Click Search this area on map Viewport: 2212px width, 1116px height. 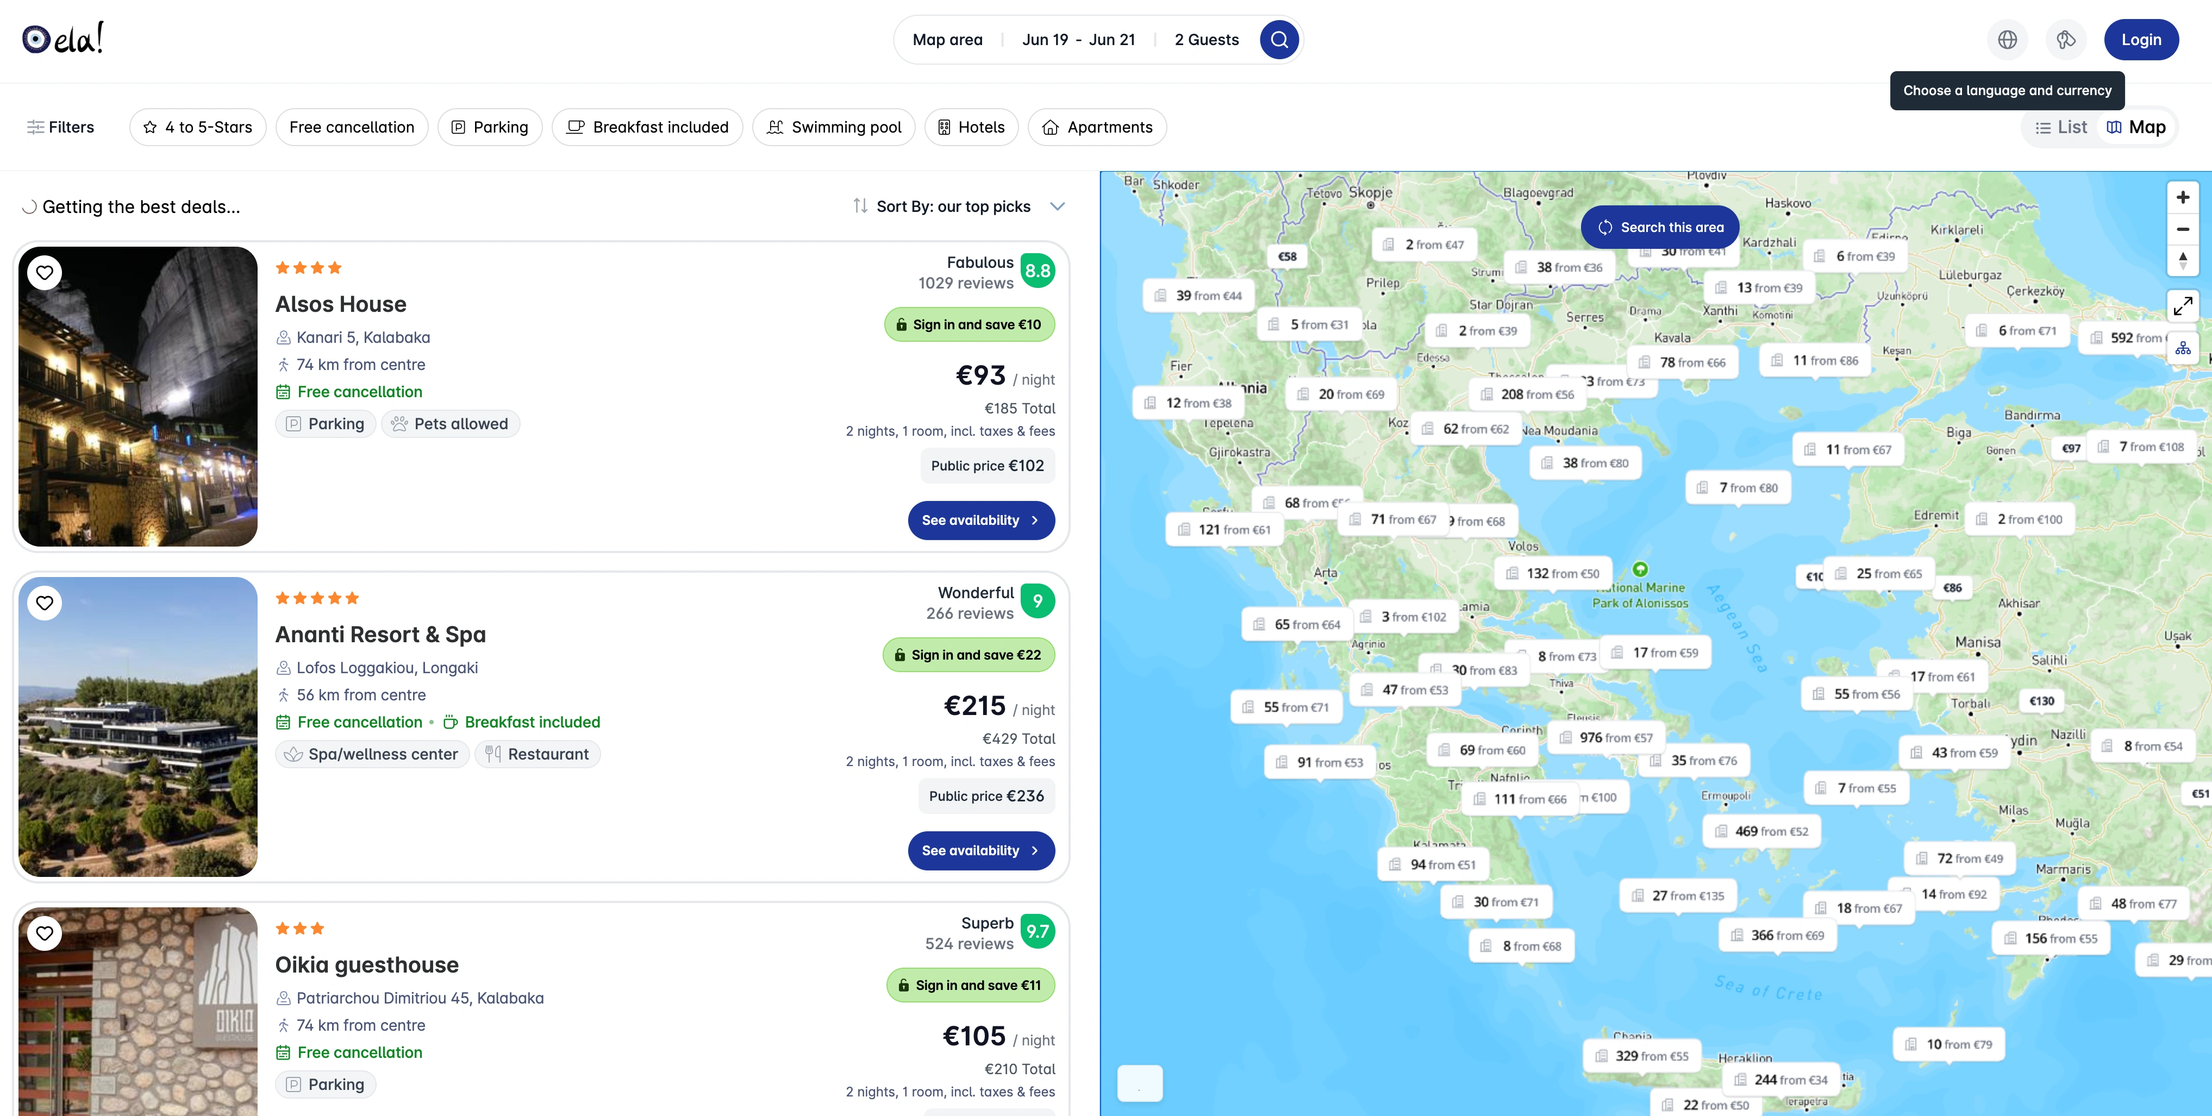(x=1659, y=228)
